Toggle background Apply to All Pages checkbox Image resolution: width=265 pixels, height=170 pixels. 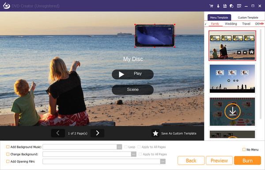[x=140, y=154]
